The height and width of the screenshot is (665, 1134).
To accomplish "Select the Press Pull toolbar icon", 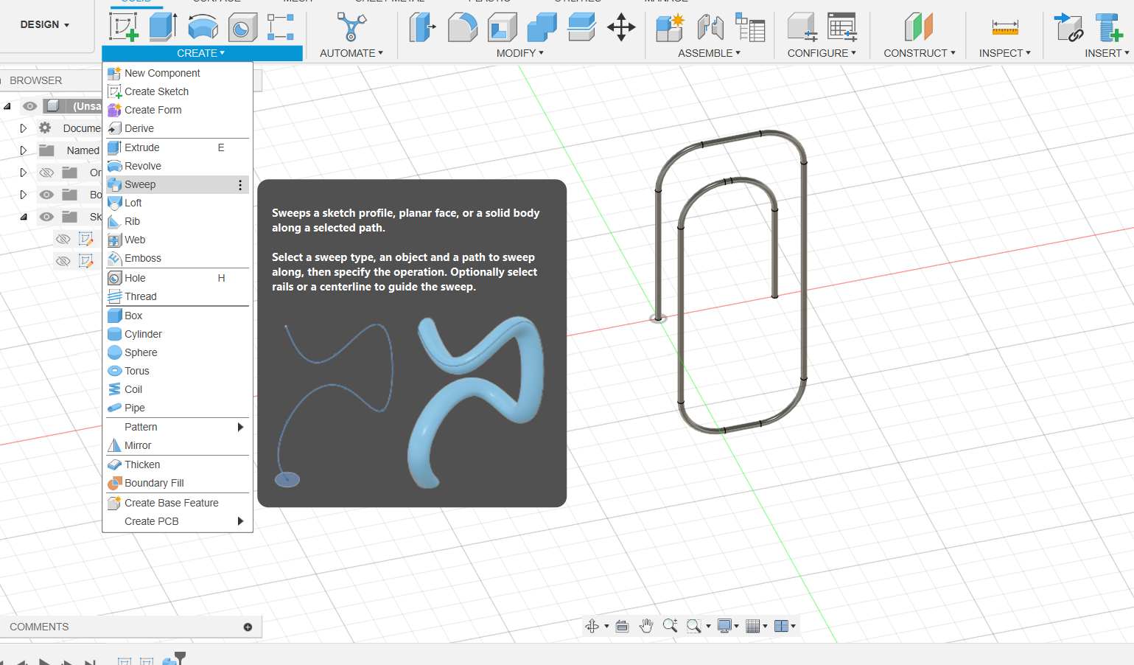I will (x=422, y=27).
